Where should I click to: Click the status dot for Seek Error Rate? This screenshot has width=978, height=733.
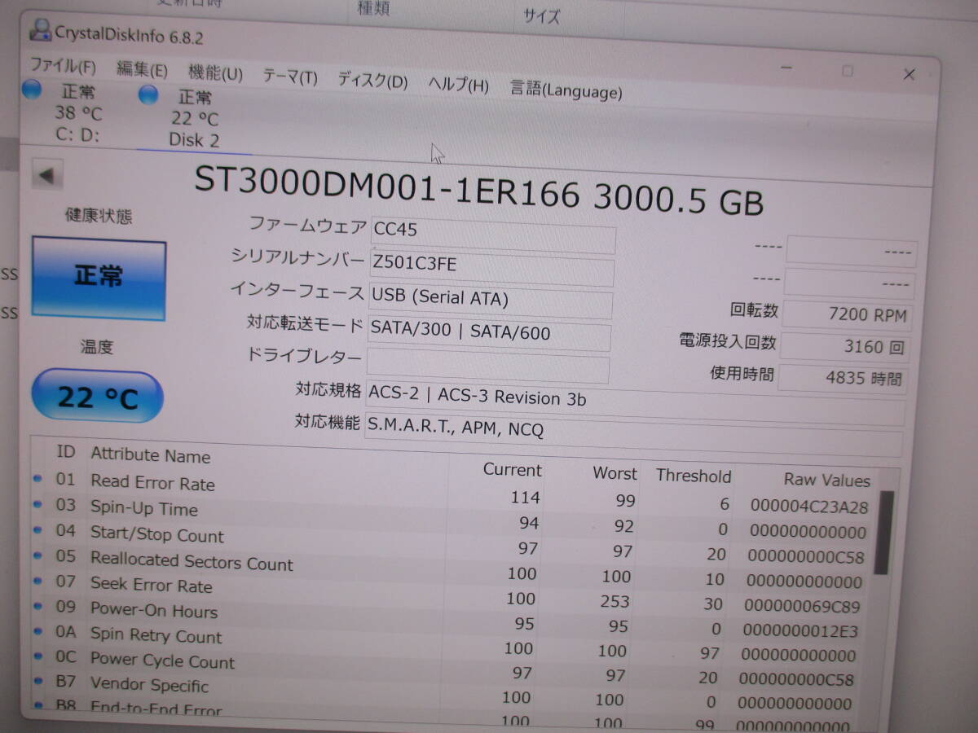pyautogui.click(x=37, y=580)
